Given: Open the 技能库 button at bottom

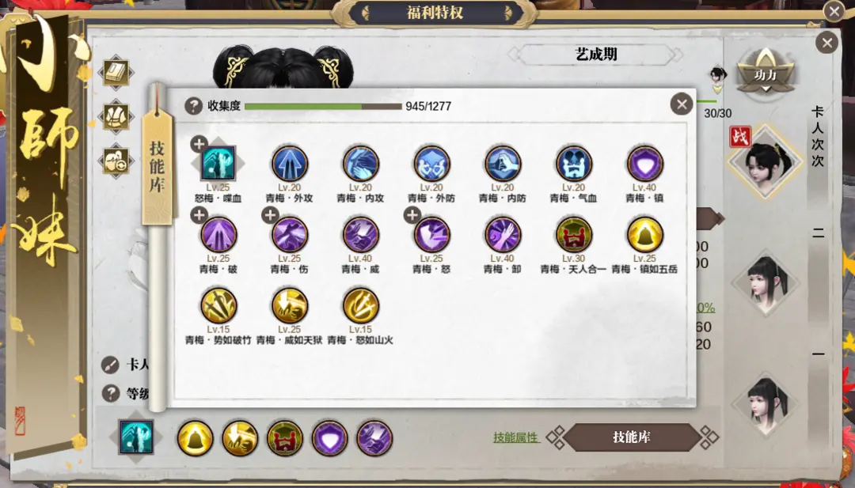Looking at the screenshot, I should [x=632, y=437].
